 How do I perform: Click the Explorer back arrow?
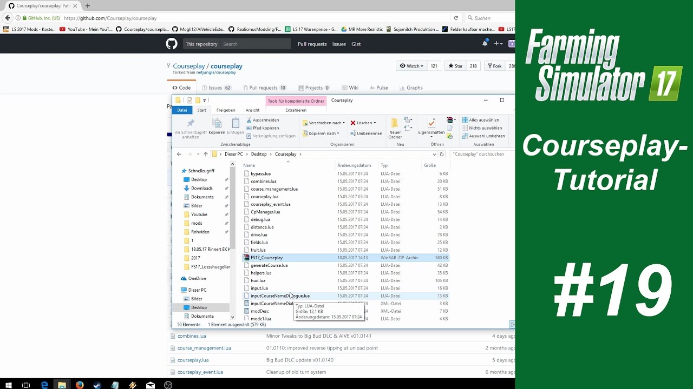(x=179, y=154)
